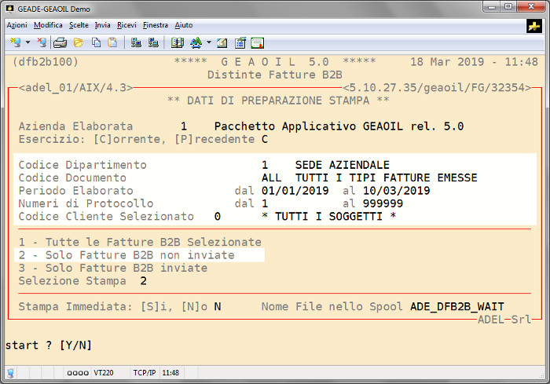
Task: Click the disconnect session icon
Action: tap(41, 42)
